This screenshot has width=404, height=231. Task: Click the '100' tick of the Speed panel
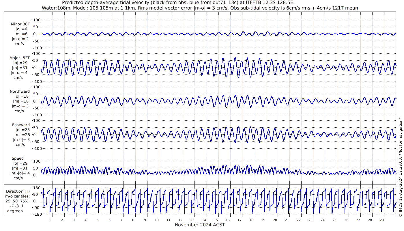(x=37, y=161)
